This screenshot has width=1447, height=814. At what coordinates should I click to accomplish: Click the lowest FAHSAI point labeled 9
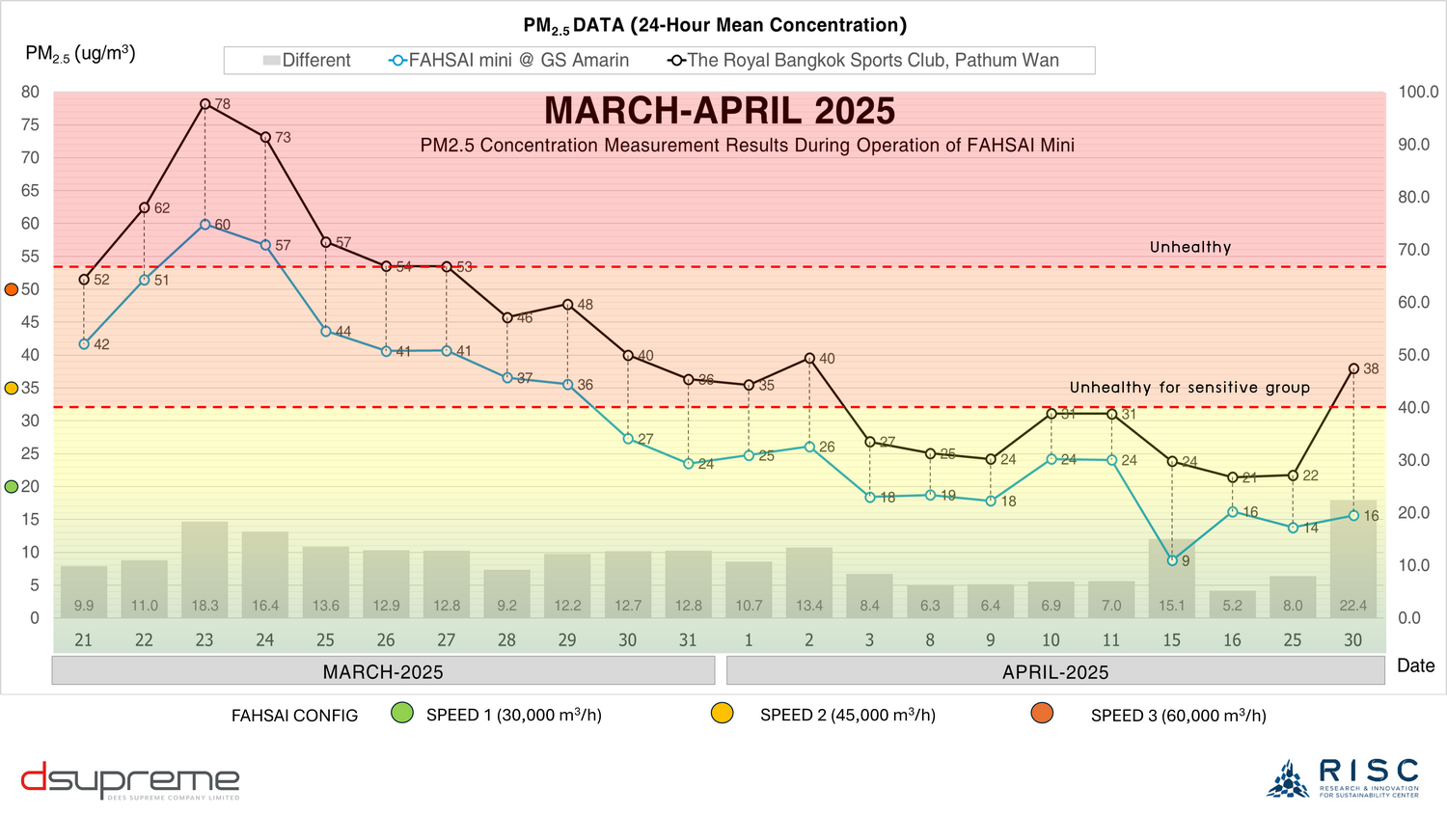[x=1172, y=560]
